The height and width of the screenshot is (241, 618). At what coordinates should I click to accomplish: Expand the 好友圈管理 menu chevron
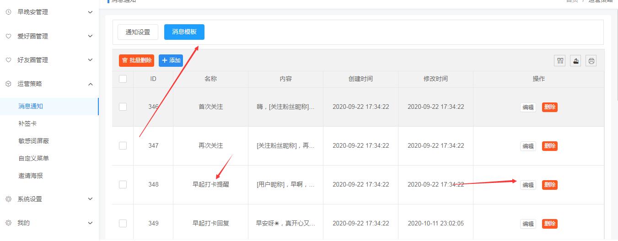tap(90, 60)
